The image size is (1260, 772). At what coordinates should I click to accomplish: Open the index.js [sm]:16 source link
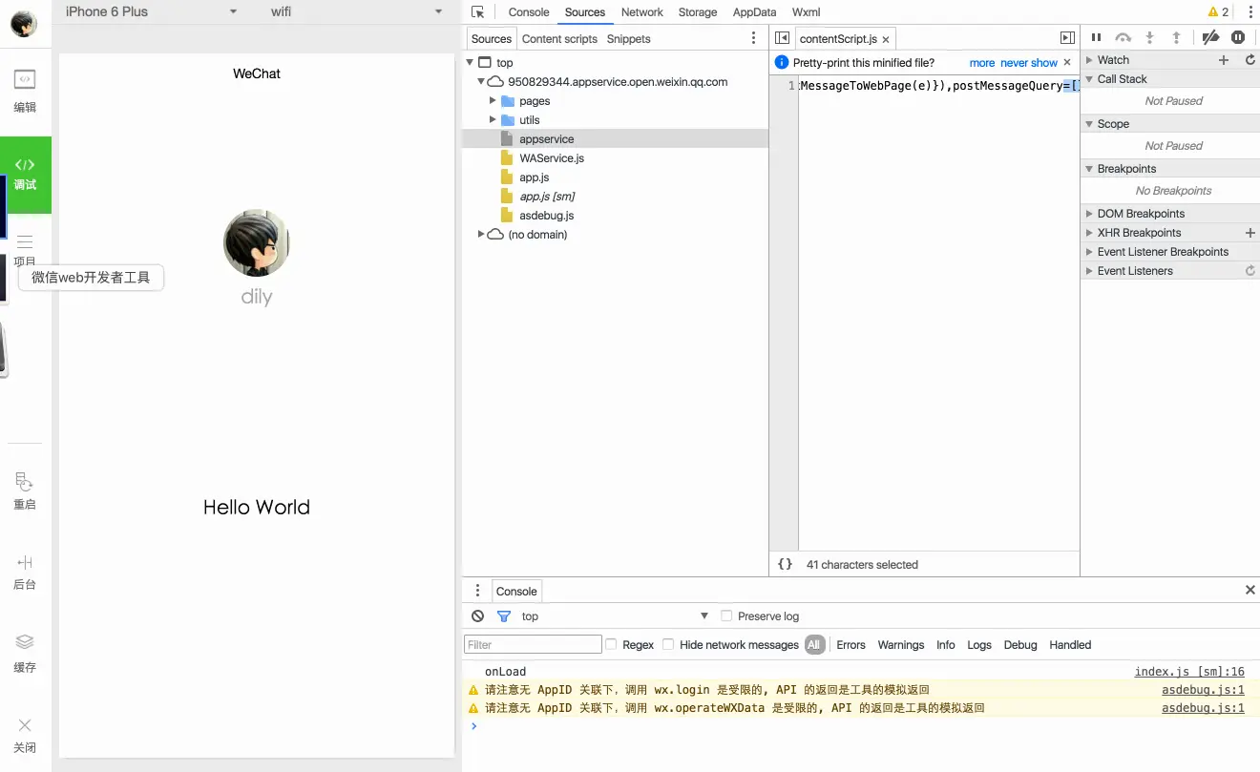pyautogui.click(x=1189, y=672)
